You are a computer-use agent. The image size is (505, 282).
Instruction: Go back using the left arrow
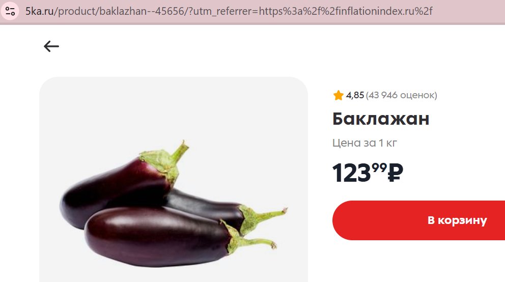click(51, 46)
